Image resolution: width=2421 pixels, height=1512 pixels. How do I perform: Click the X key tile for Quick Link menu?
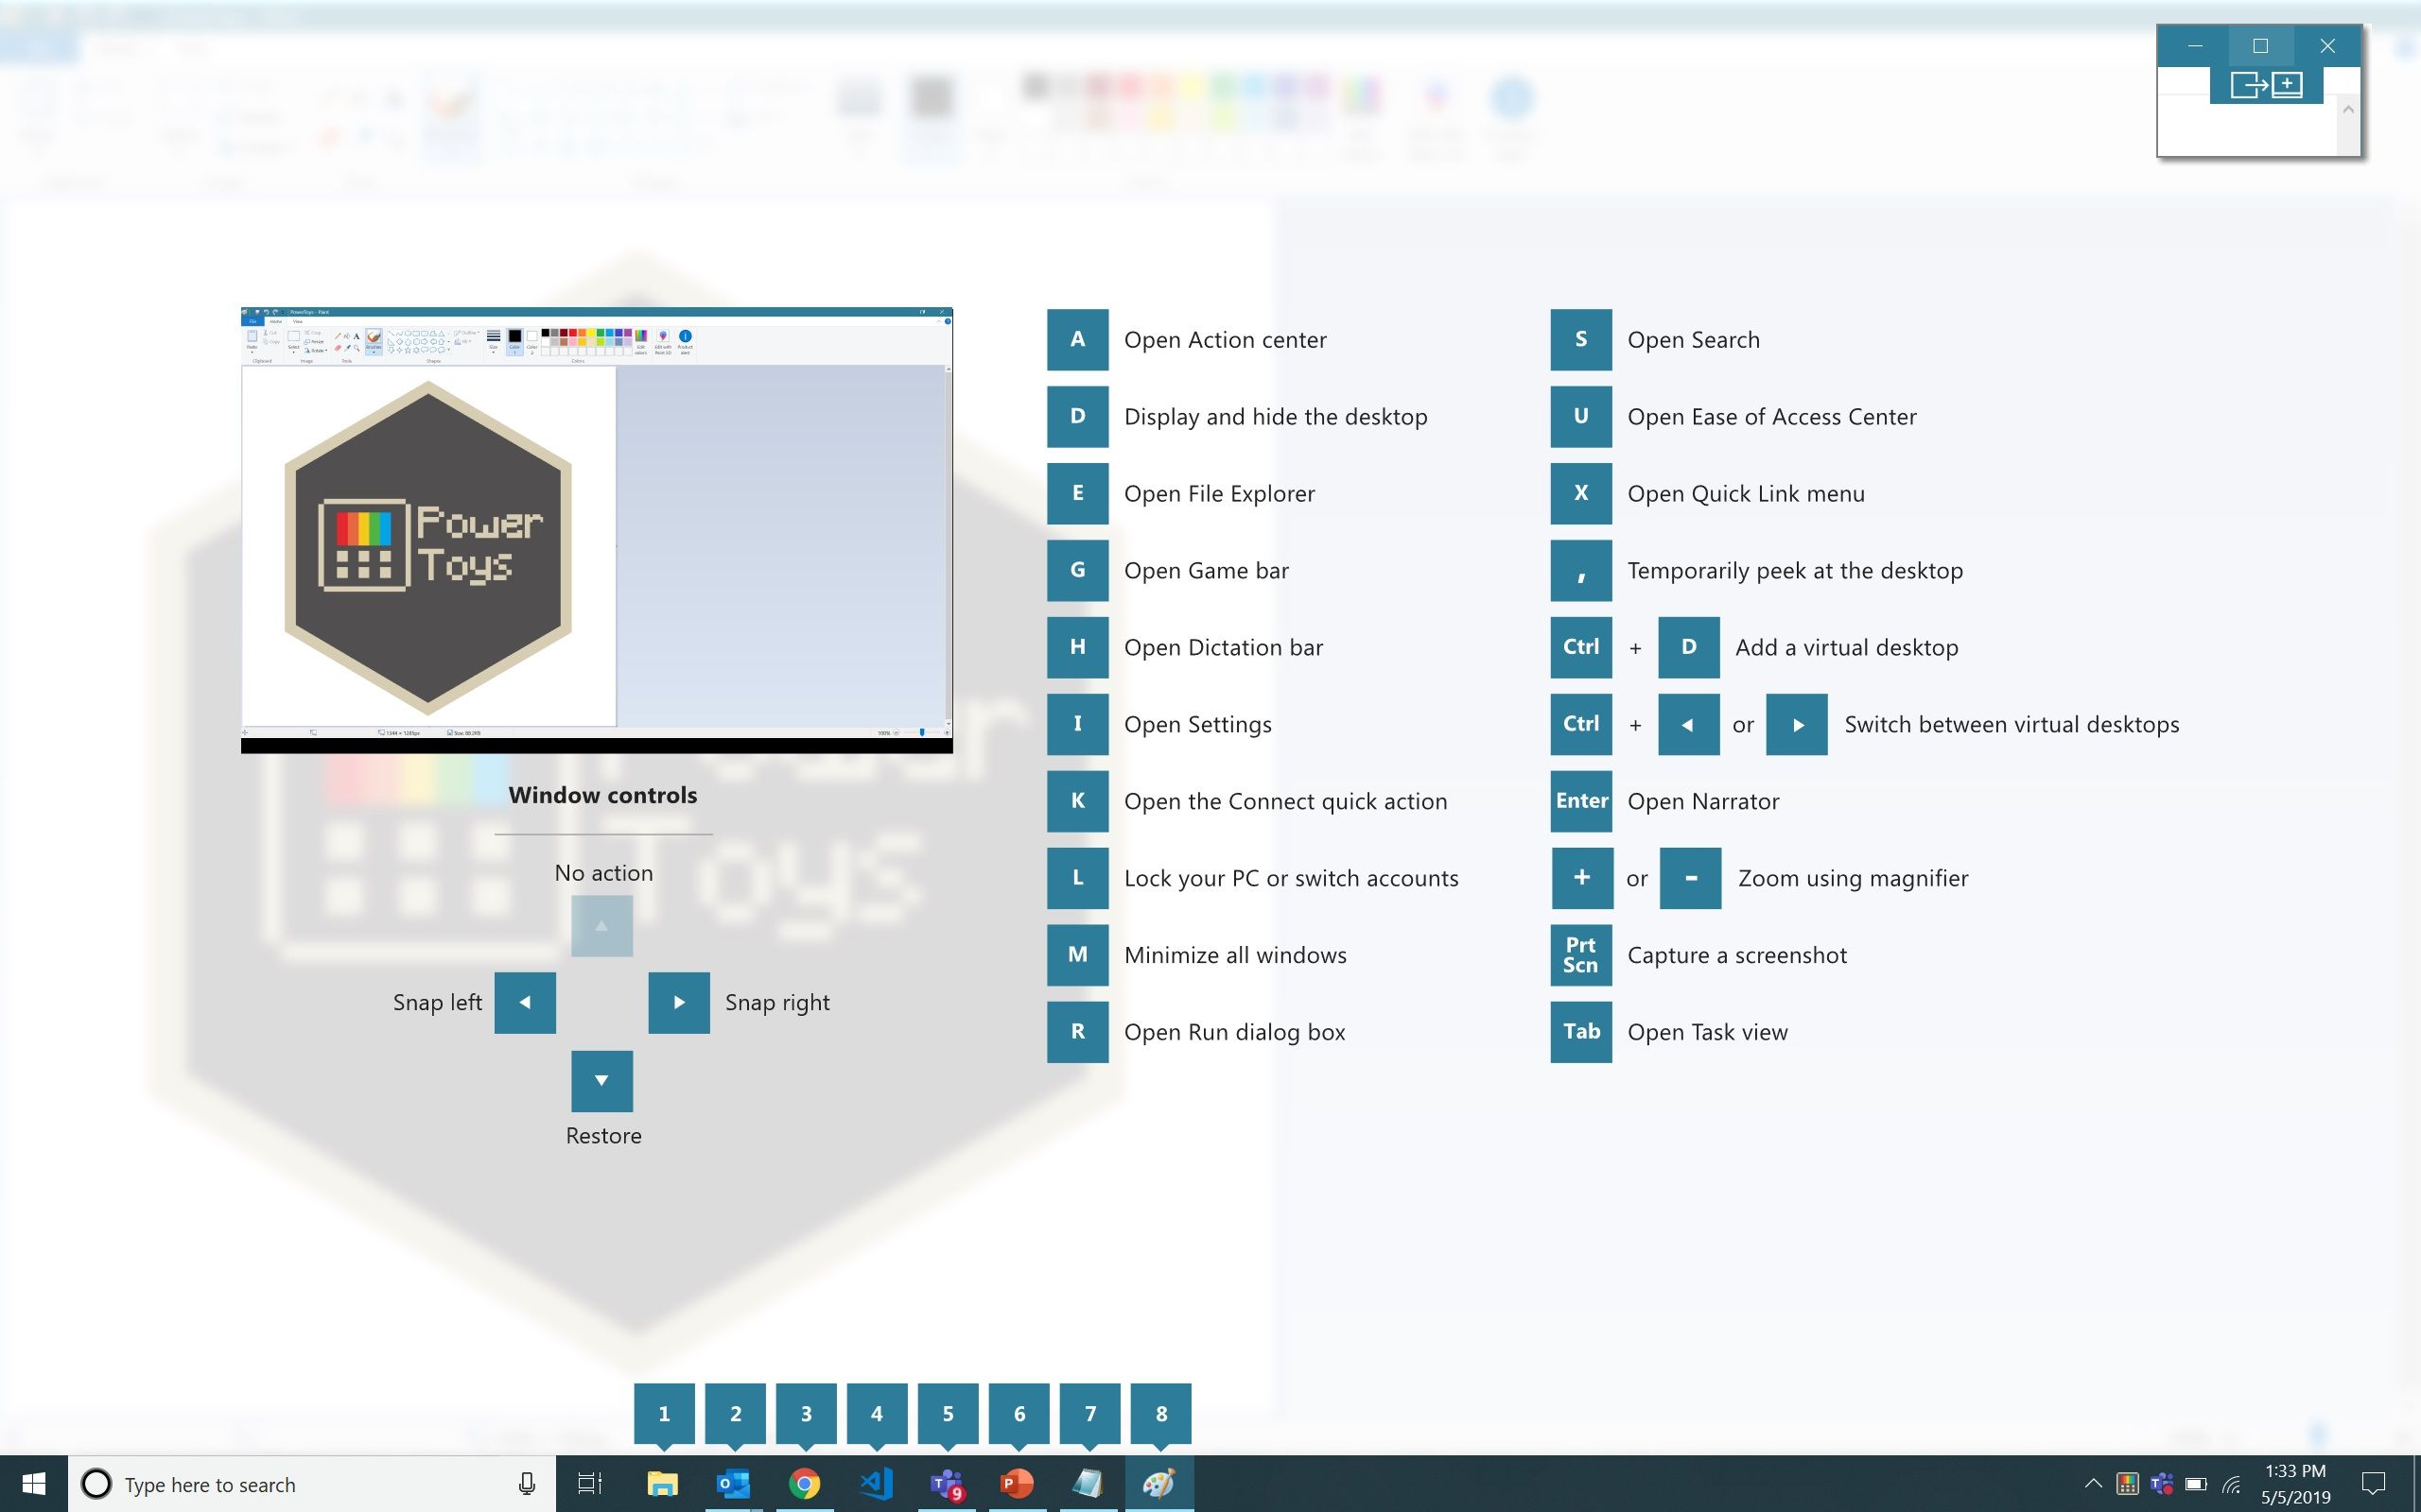coord(1580,493)
